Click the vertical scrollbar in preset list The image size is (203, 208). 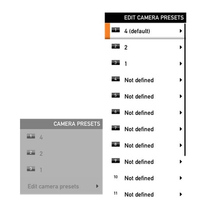point(185,90)
